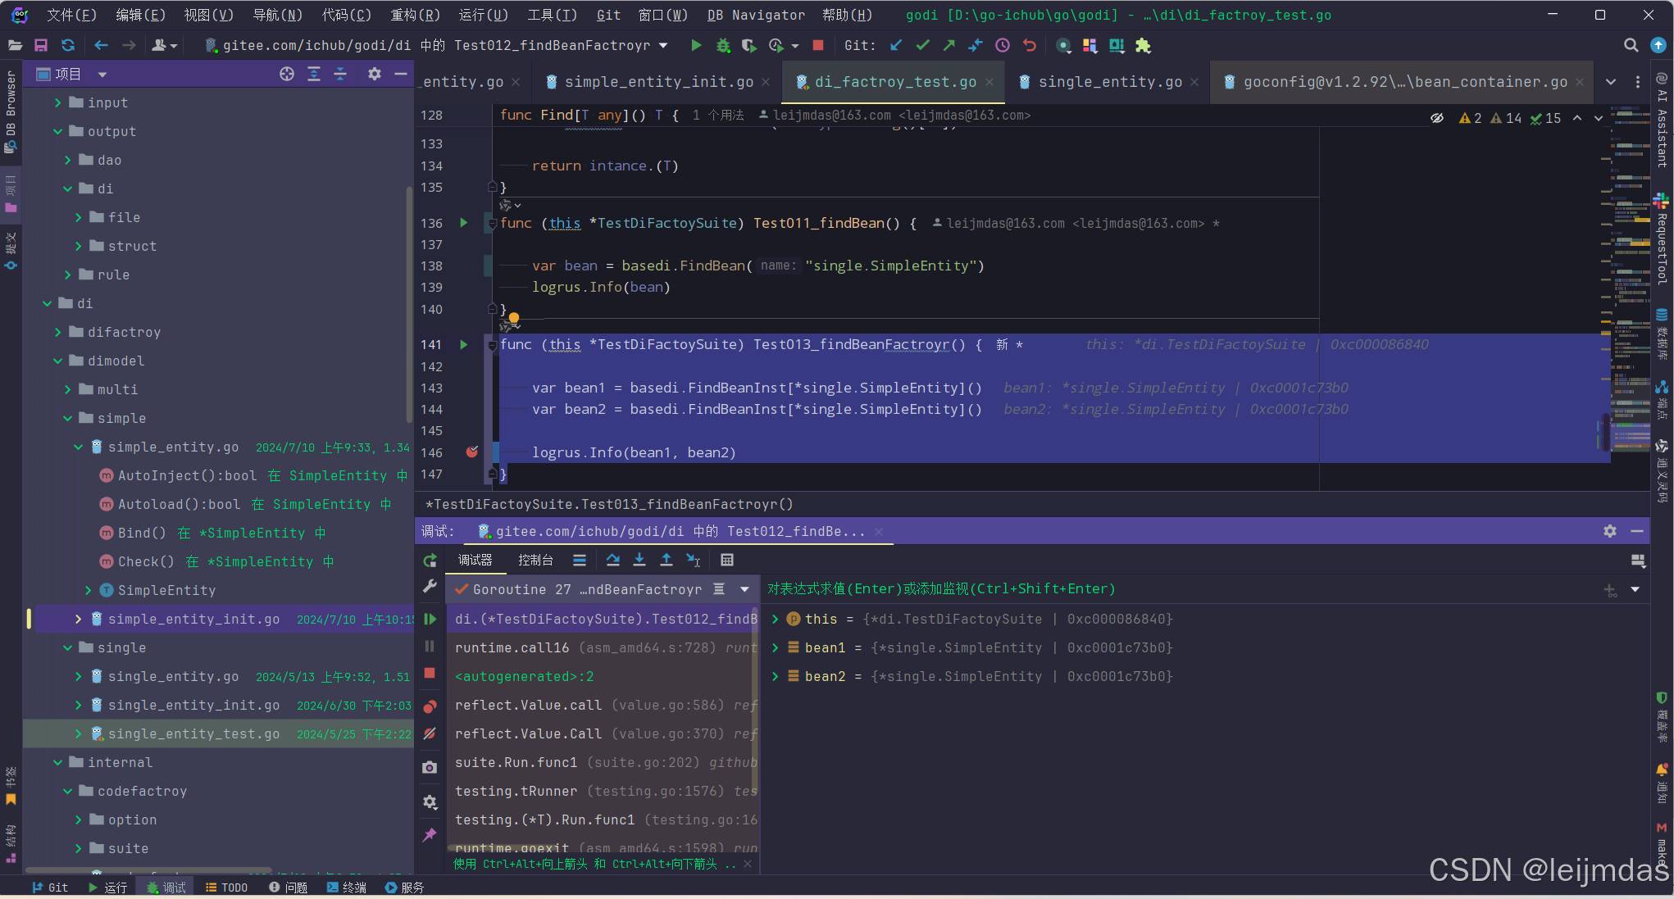Expand 'this' variable in debugger

(775, 619)
